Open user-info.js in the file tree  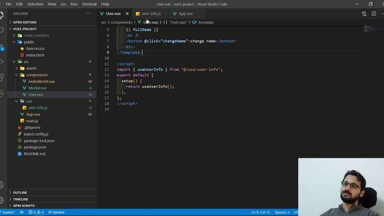(x=38, y=108)
